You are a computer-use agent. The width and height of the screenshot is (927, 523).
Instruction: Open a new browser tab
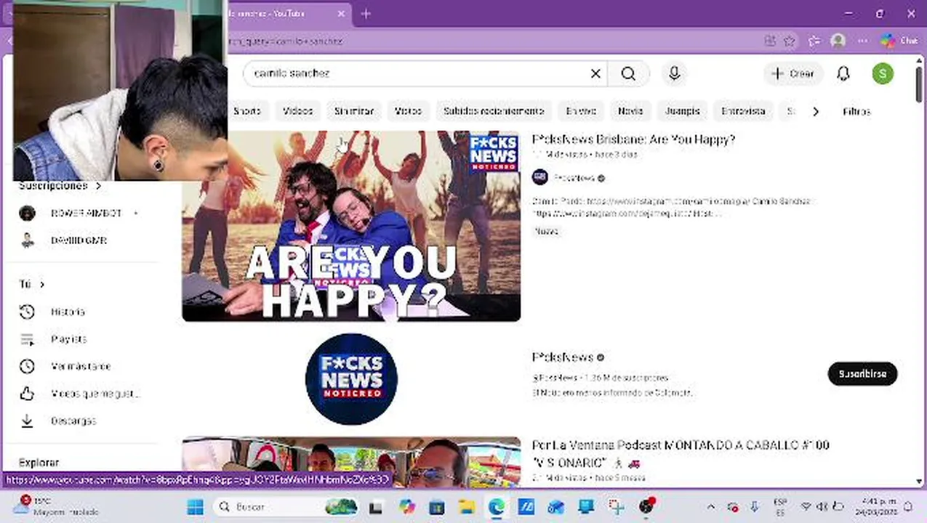coord(366,14)
